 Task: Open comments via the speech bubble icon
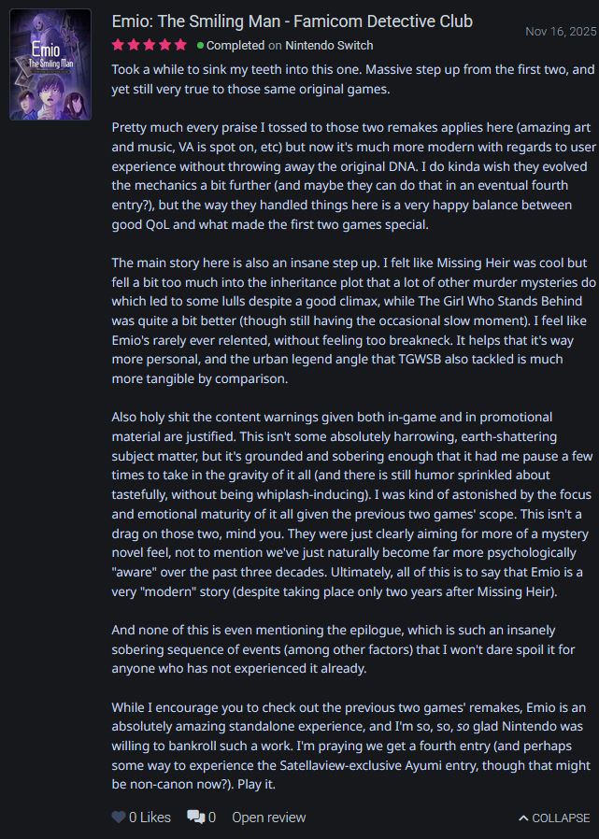point(197,817)
